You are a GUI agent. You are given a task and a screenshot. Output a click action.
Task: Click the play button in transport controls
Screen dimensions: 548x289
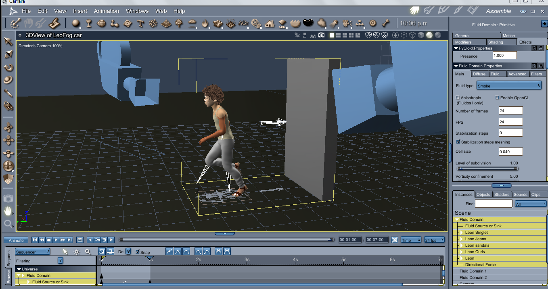point(56,240)
